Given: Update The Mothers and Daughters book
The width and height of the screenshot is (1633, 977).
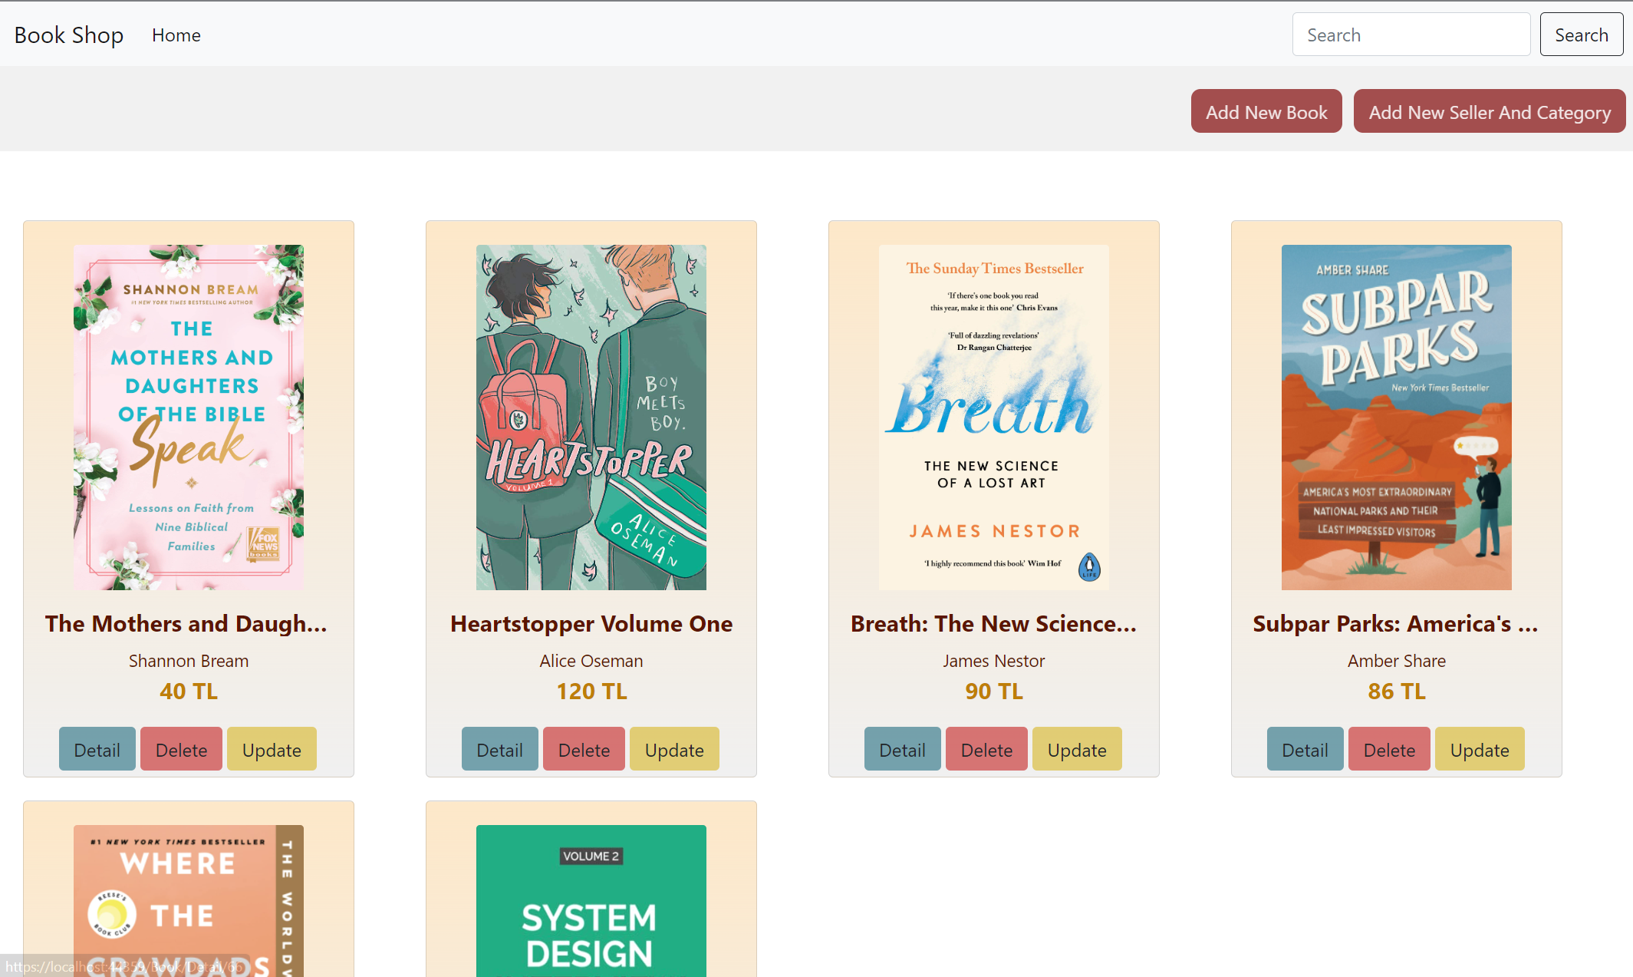Looking at the screenshot, I should pyautogui.click(x=272, y=749).
